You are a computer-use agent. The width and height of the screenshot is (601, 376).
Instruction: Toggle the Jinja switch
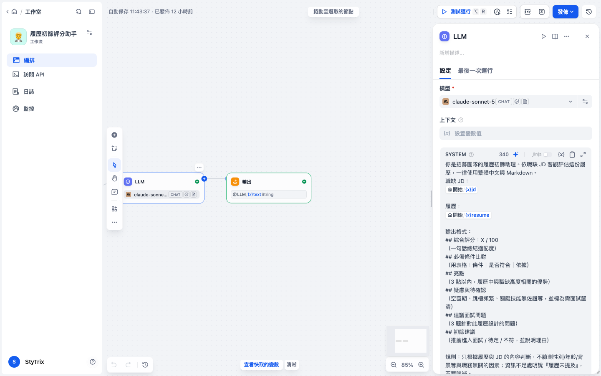click(x=547, y=155)
